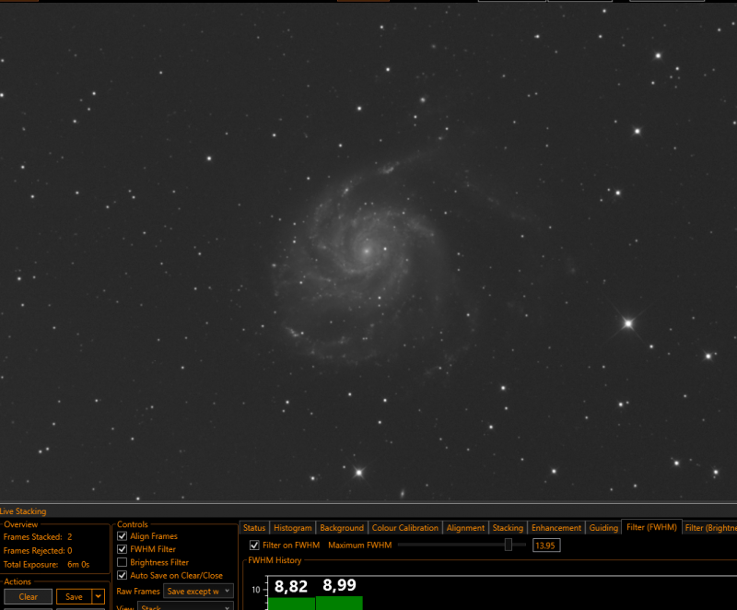Click the galaxy core in the image
The height and width of the screenshot is (610, 737).
[x=367, y=251]
